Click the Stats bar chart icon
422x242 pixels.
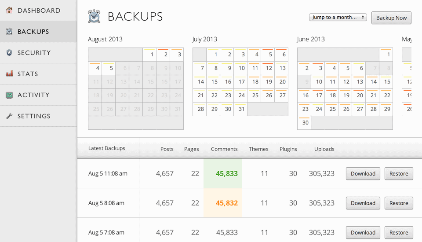coord(9,73)
